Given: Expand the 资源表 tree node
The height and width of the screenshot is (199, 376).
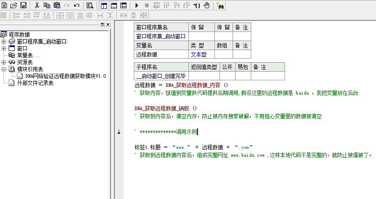Looking at the screenshot, I should pos(3,62).
